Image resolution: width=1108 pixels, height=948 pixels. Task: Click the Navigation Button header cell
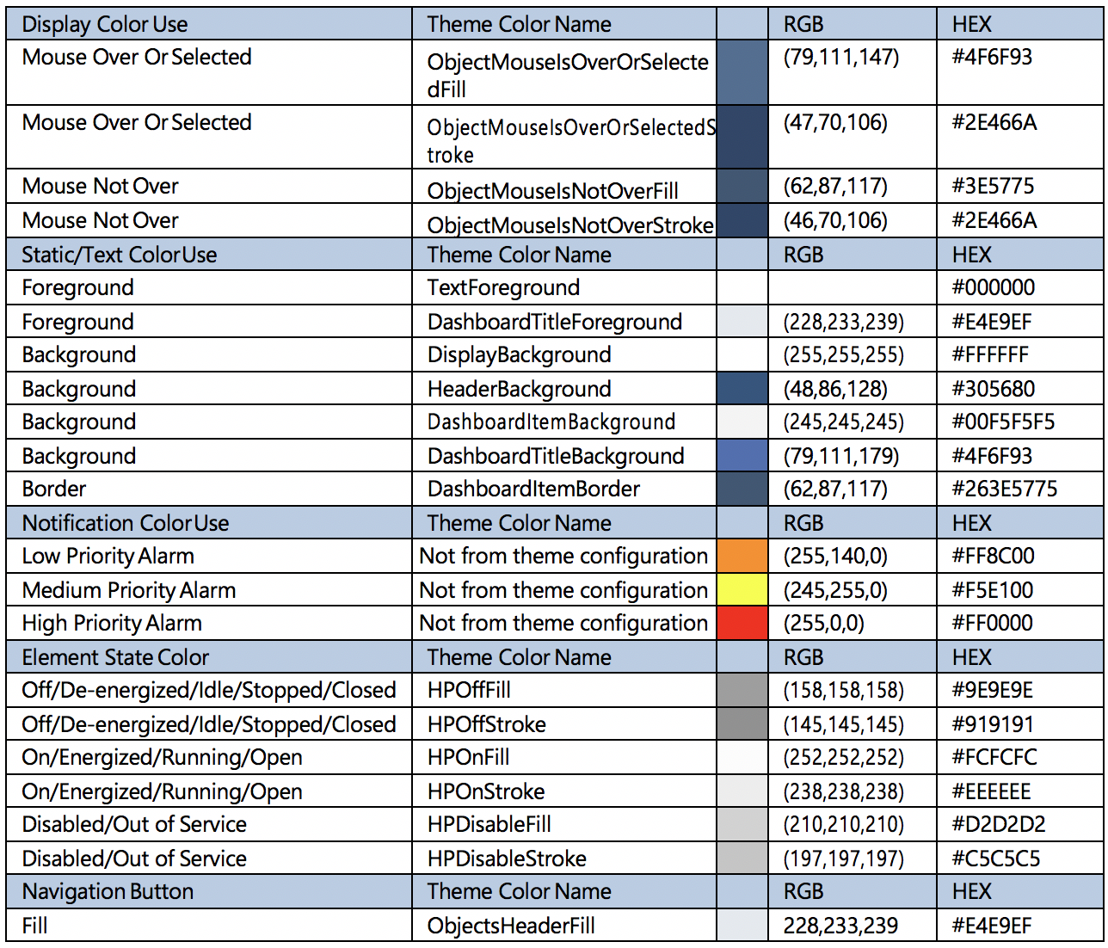[108, 891]
